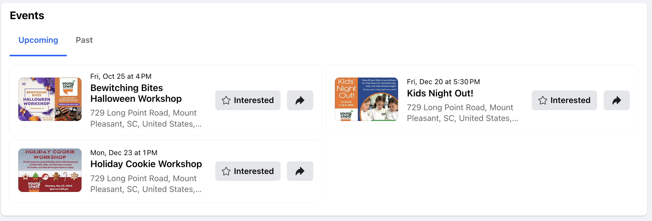
Task: Click star icon for Kids Night Out
Action: [543, 100]
